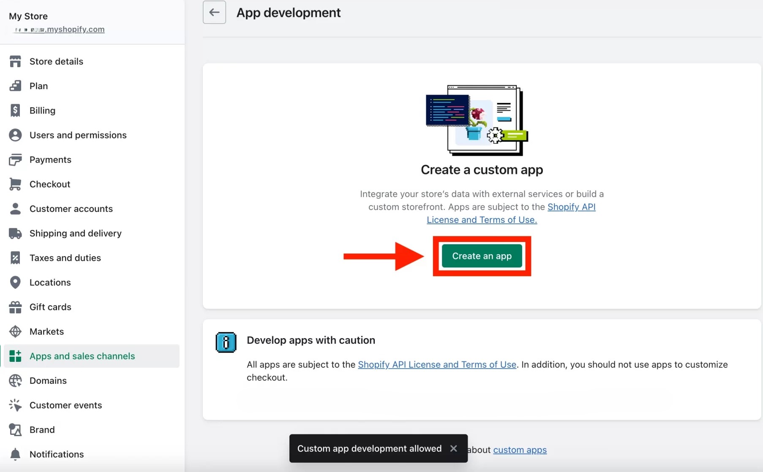Open Notifications settings

[x=92, y=454]
